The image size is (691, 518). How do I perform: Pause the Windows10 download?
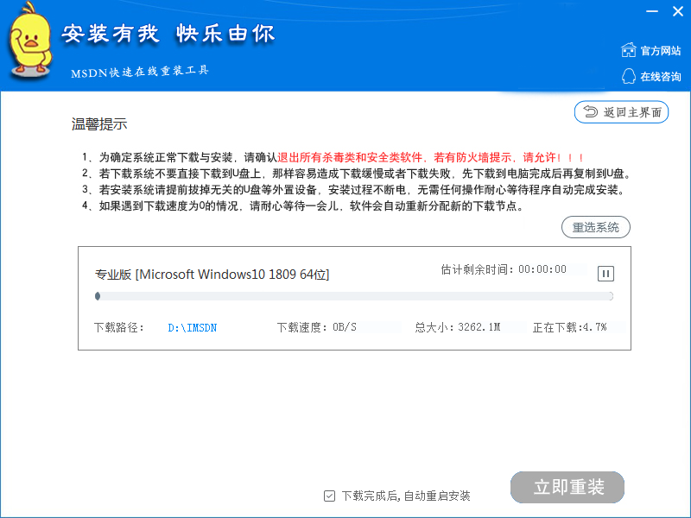[x=605, y=274]
